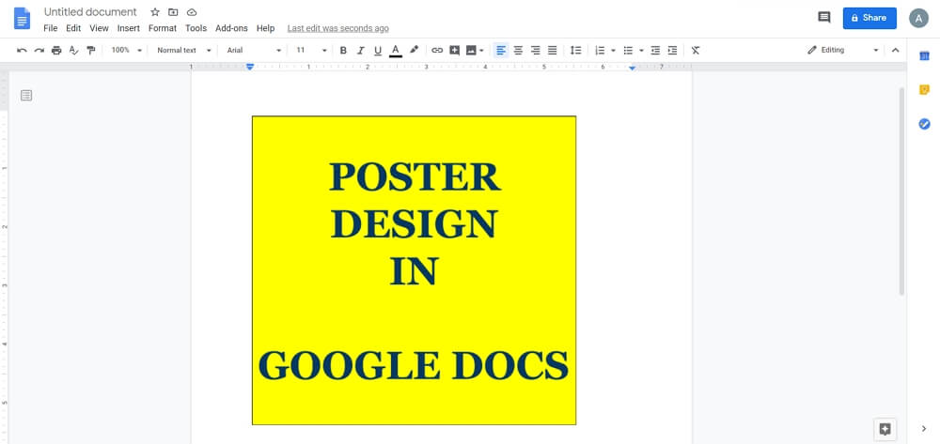Open Google Tasks side panel
The height and width of the screenshot is (444, 940).
924,124
